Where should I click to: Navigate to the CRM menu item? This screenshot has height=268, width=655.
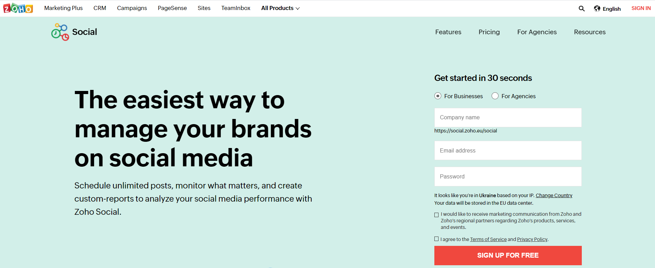tap(100, 8)
